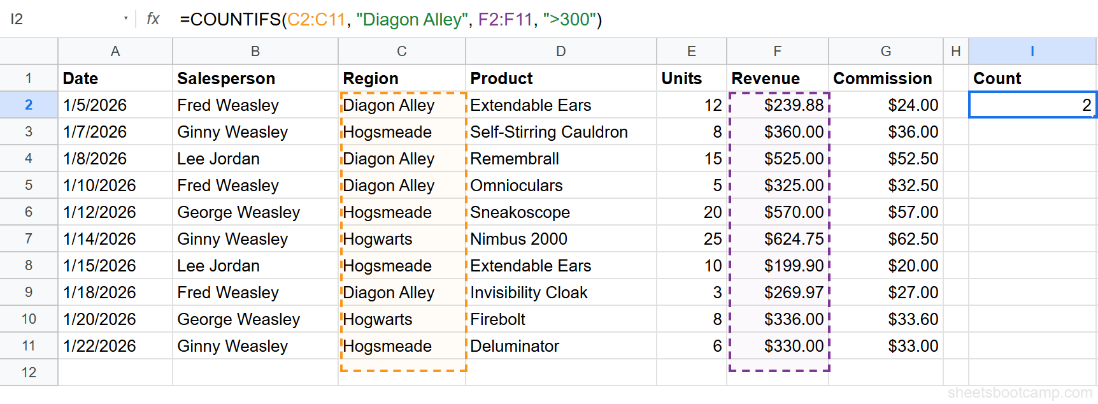Screen dimensions: 1098x404
Task: Click the select-all corner above row numbers
Action: pos(29,51)
